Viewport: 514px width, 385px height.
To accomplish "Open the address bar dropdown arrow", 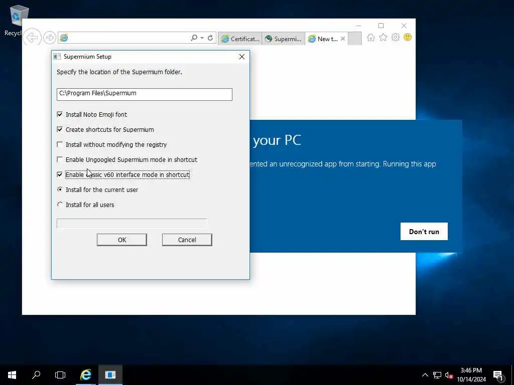I will pyautogui.click(x=202, y=38).
